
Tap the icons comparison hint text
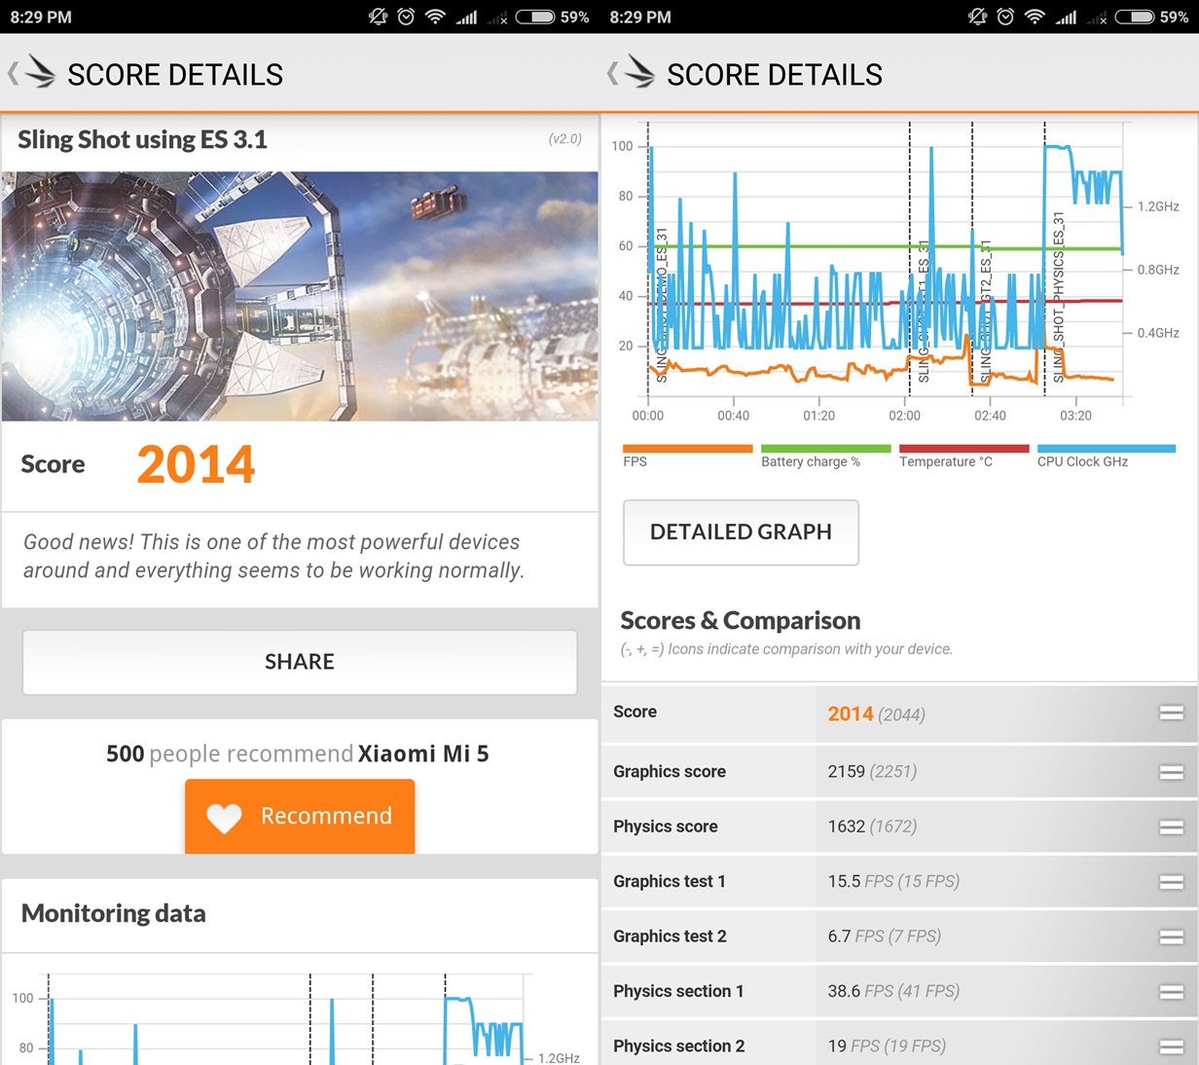tap(786, 649)
